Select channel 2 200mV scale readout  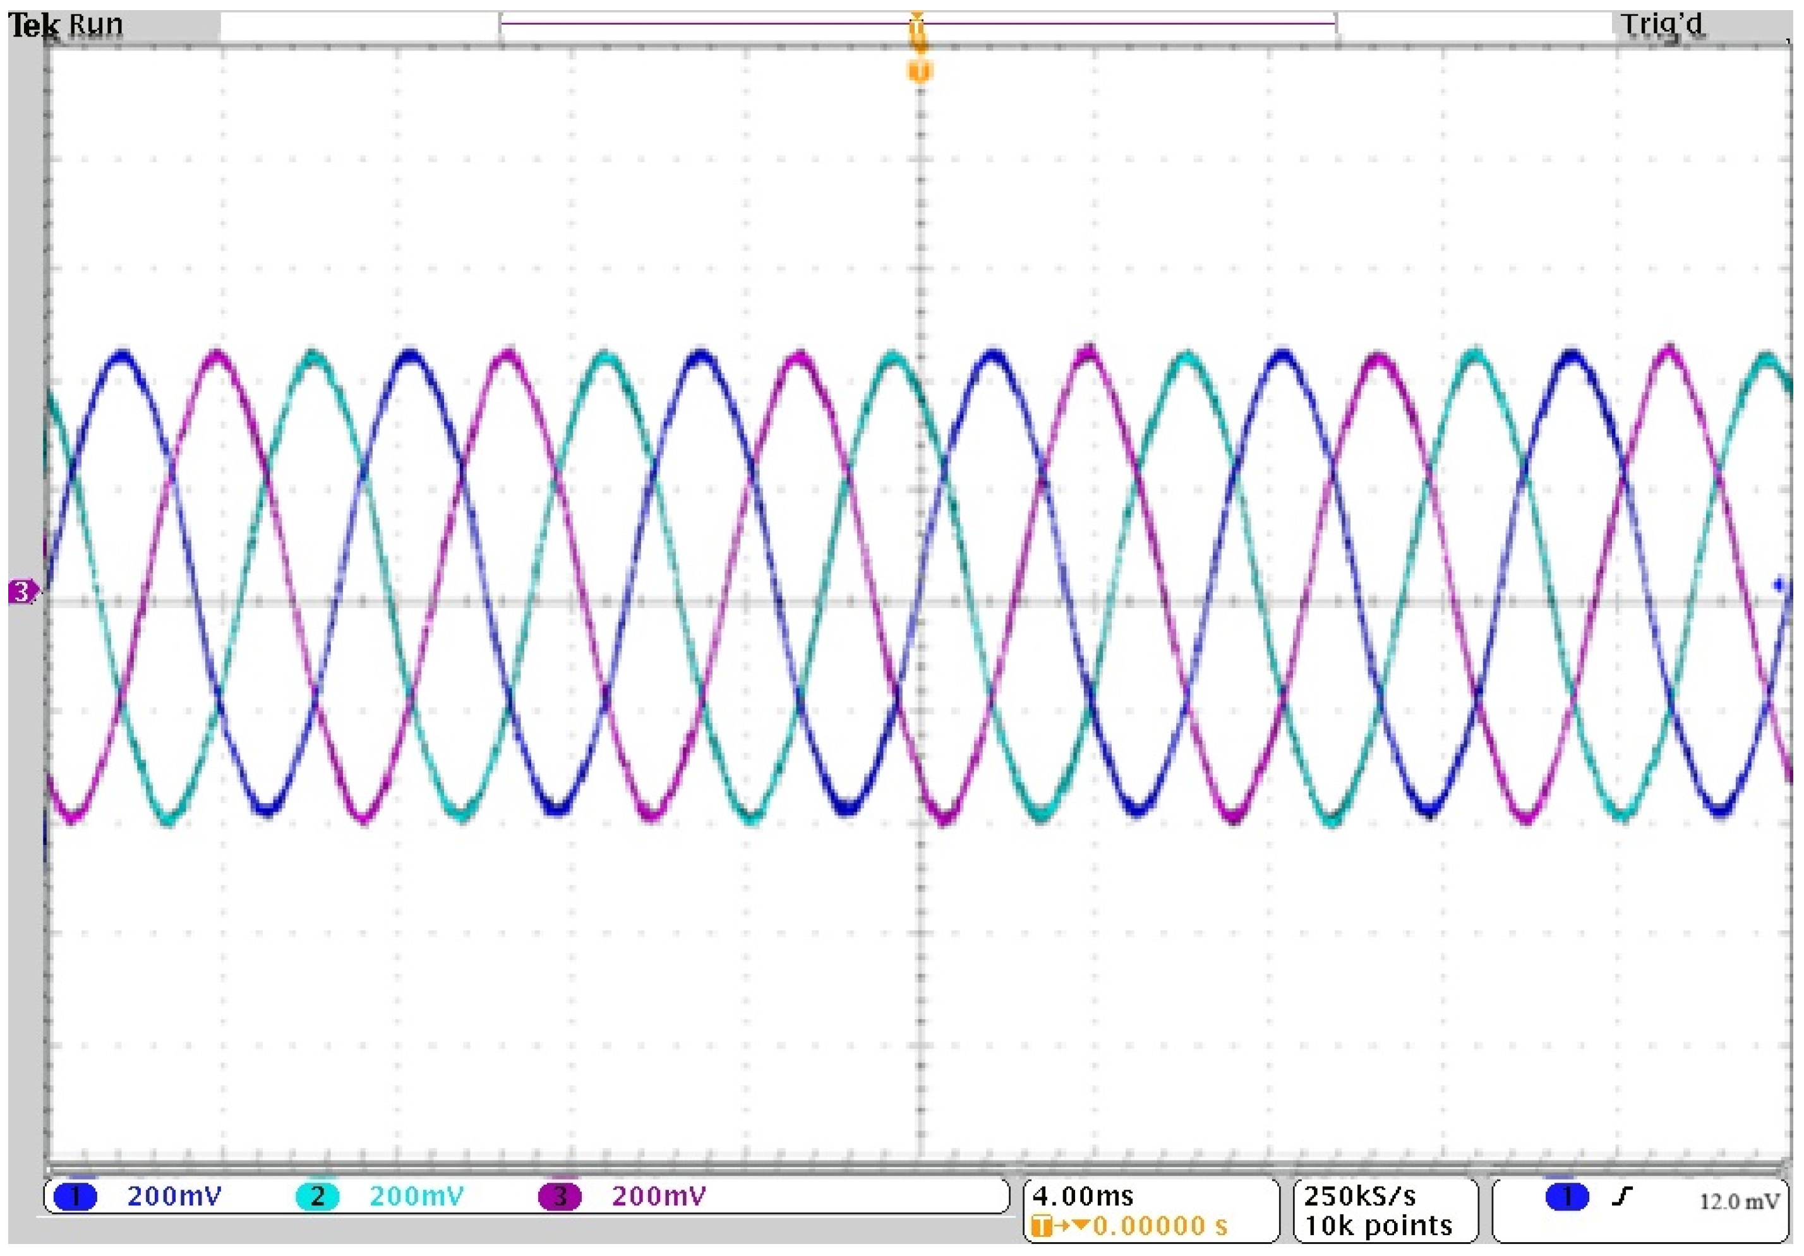click(416, 1197)
